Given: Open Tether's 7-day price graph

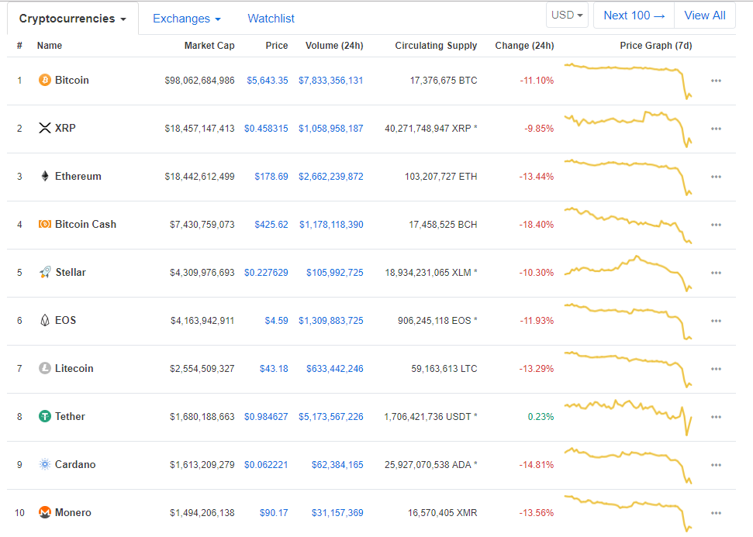Looking at the screenshot, I should pos(629,416).
